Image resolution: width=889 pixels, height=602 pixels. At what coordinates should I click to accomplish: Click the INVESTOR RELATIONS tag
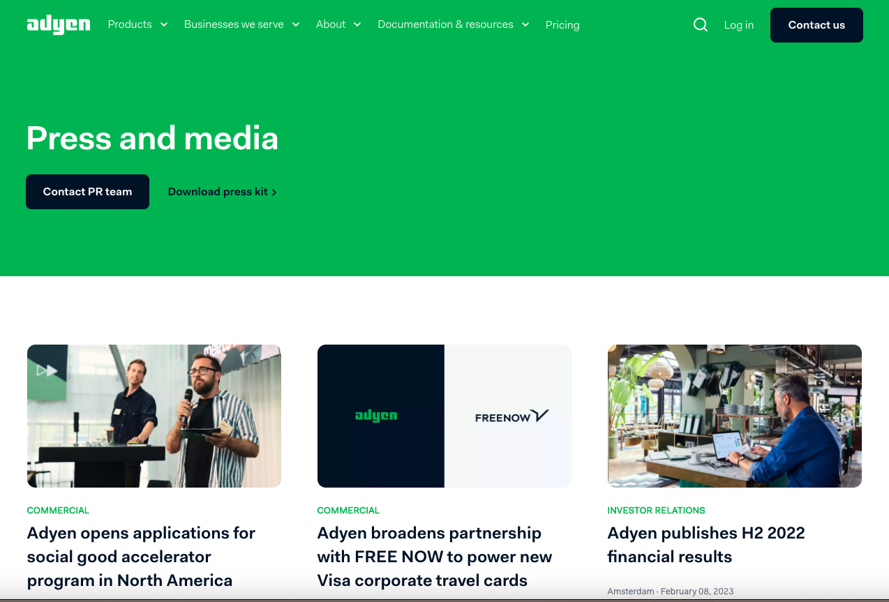point(656,511)
